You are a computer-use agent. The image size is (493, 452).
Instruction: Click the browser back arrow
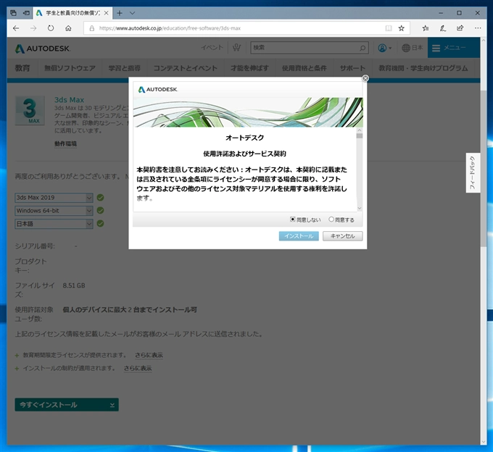click(x=16, y=28)
